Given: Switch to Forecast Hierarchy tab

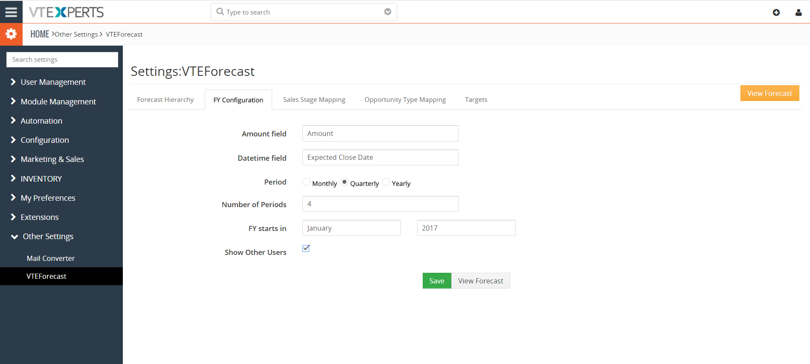Looking at the screenshot, I should click(x=165, y=99).
